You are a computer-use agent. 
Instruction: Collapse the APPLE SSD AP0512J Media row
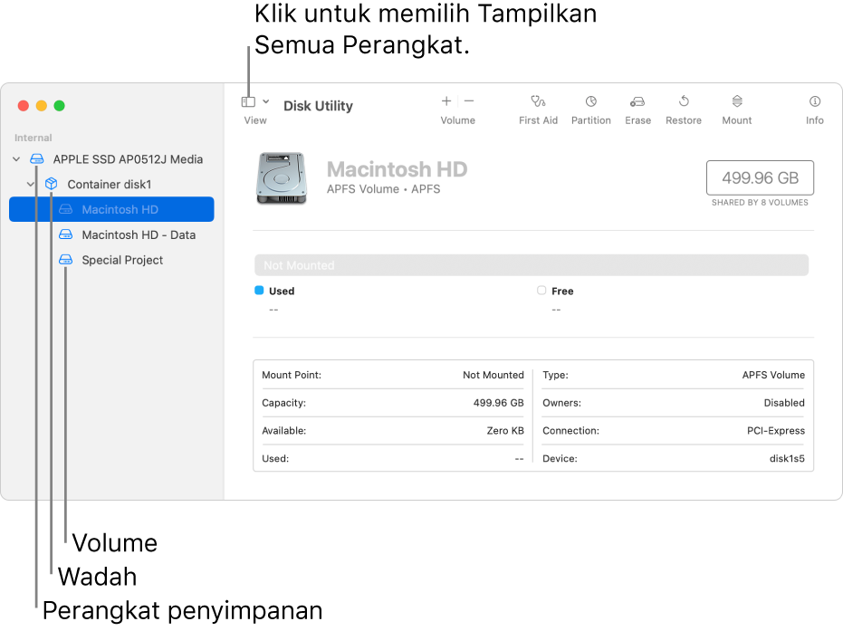pos(16,159)
